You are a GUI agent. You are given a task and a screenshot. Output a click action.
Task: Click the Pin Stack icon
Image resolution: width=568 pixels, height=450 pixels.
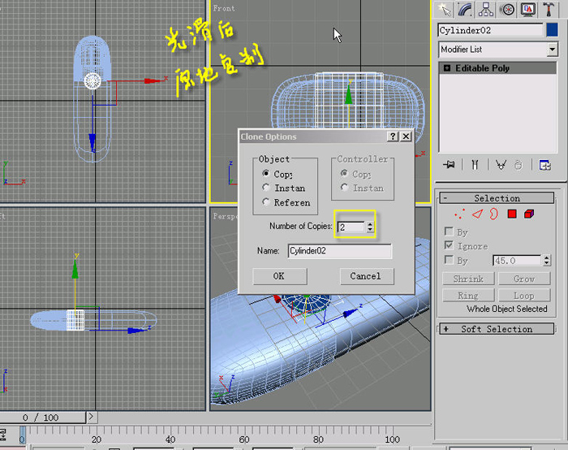tap(449, 165)
